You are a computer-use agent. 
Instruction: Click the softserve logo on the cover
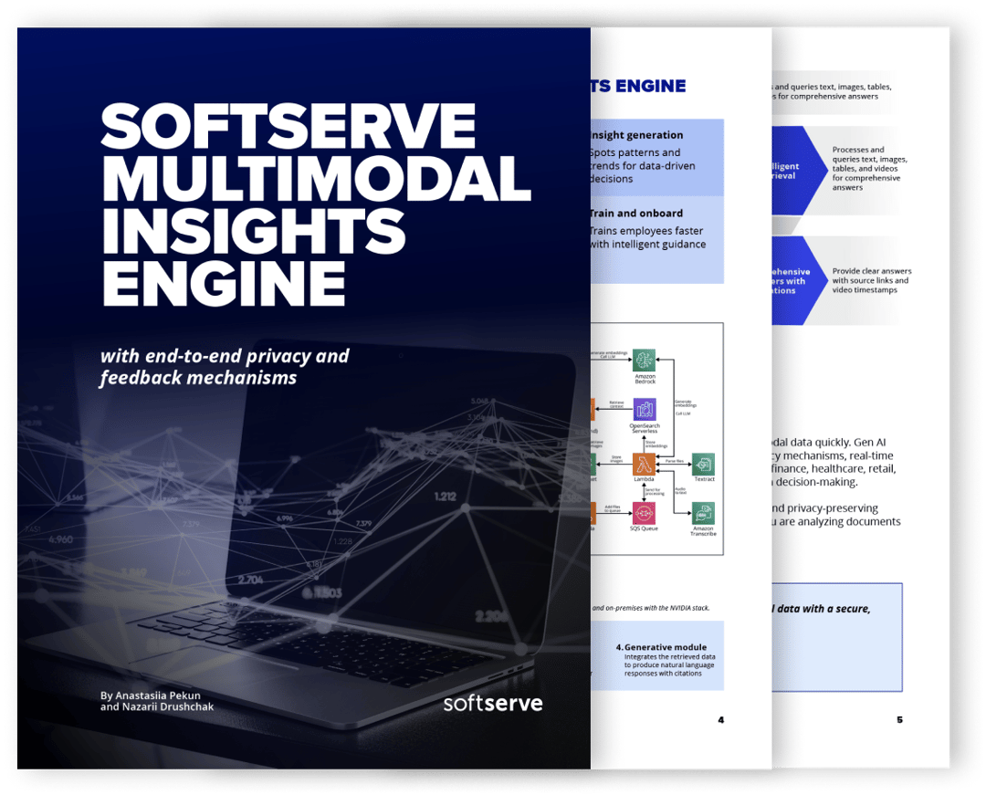(492, 703)
